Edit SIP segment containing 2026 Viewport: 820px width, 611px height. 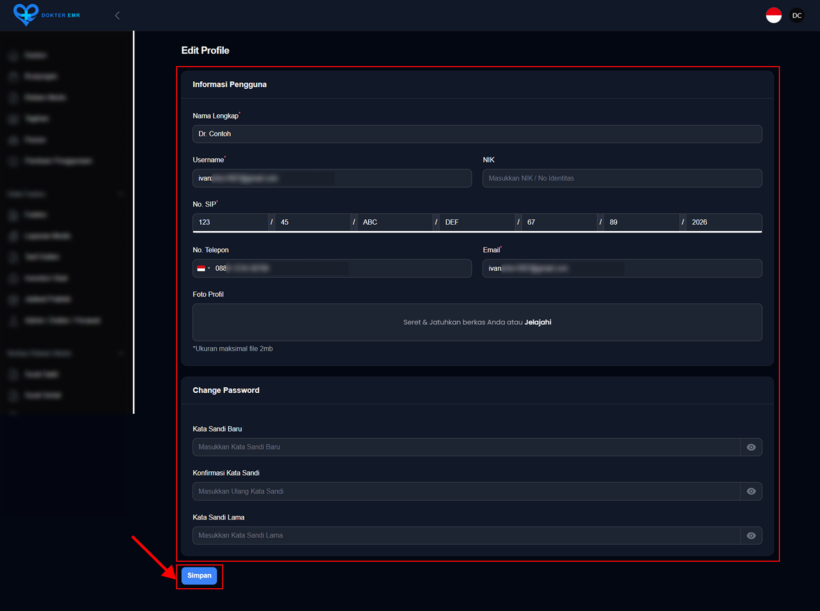click(724, 222)
